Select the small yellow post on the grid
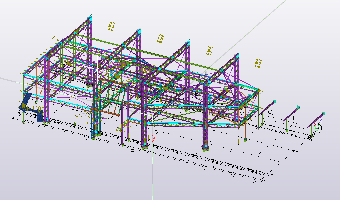340x200 pixels. pyautogui.click(x=238, y=142)
